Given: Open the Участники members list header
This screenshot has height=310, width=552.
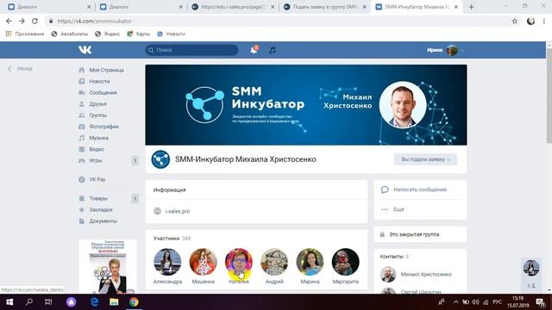Looking at the screenshot, I should click(x=172, y=239).
